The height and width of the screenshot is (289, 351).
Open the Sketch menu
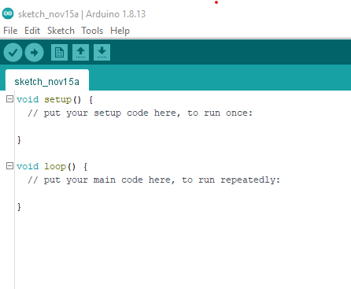coord(61,31)
